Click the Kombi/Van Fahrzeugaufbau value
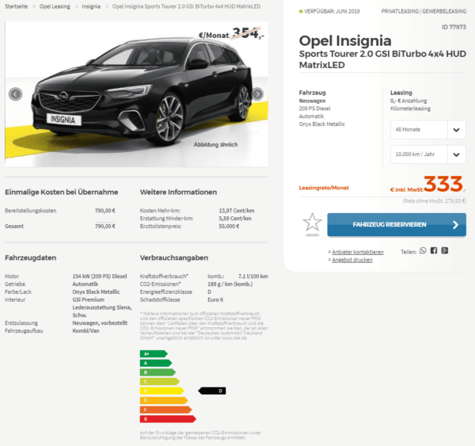This screenshot has height=446, width=475. 85,331
